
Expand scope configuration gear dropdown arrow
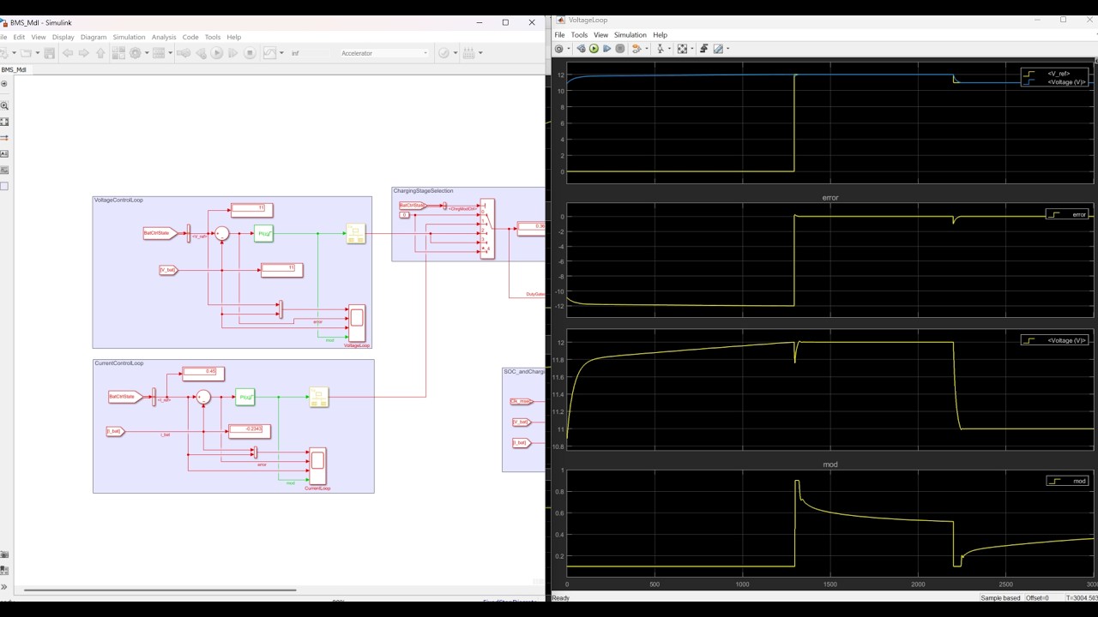pyautogui.click(x=569, y=49)
